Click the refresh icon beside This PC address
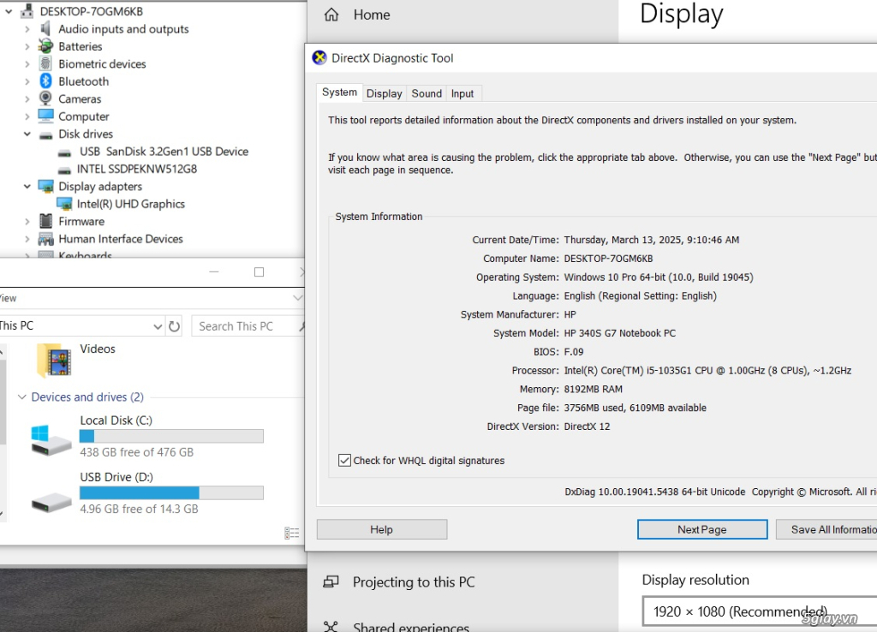Screen dimensions: 877x632 tap(175, 326)
